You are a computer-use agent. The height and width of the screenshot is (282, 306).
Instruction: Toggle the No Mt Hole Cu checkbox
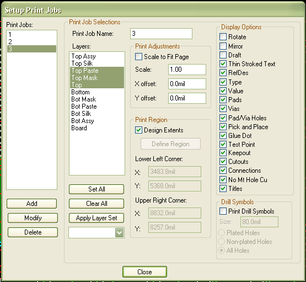pyautogui.click(x=223, y=180)
